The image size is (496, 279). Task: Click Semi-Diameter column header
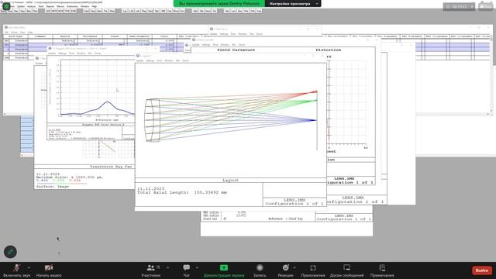(x=139, y=36)
